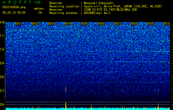This screenshot has height=110, width=173.
Task: Click the 0505 time marker
Action: (84, 24)
